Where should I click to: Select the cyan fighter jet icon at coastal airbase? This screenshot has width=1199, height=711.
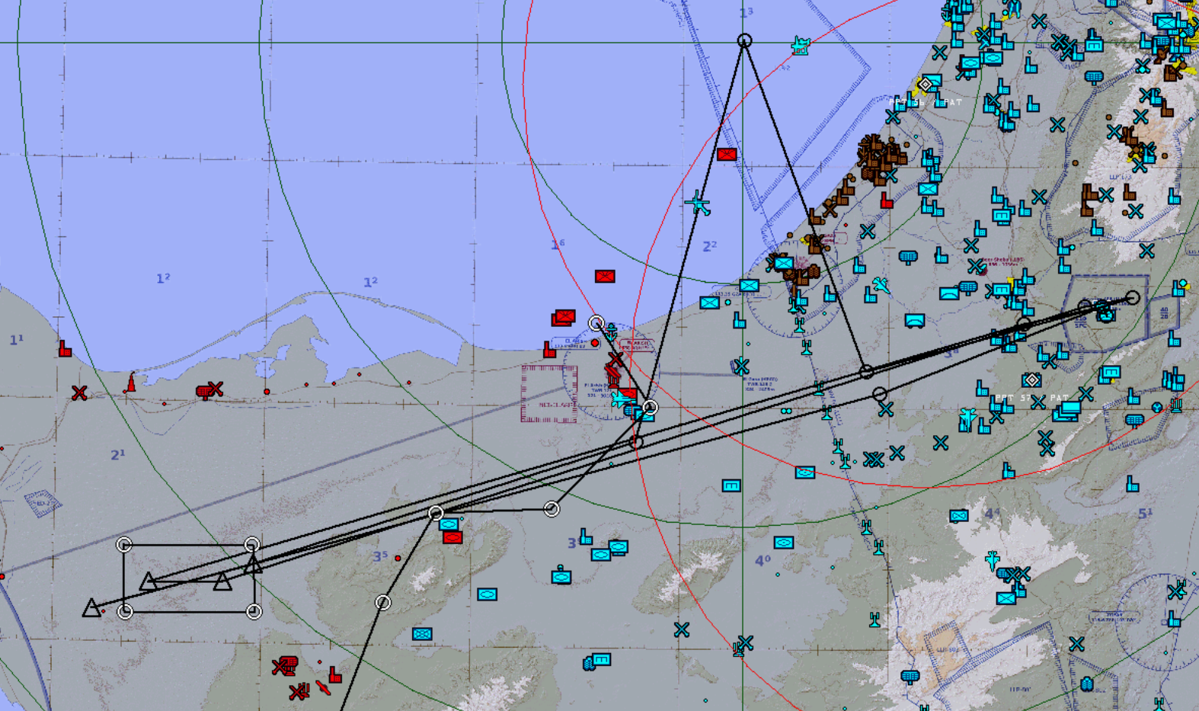point(622,399)
